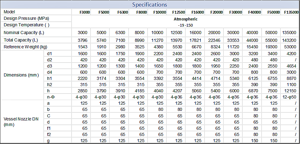300x144 pixels.
Task: Click total capacity value 17821
Action: (195, 40)
